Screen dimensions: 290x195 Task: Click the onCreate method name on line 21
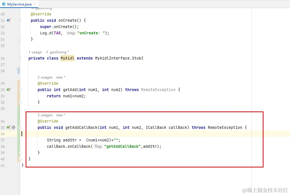point(67,20)
